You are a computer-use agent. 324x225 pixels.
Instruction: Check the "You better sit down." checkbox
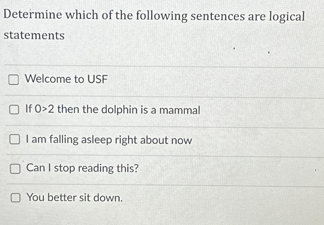click(16, 198)
